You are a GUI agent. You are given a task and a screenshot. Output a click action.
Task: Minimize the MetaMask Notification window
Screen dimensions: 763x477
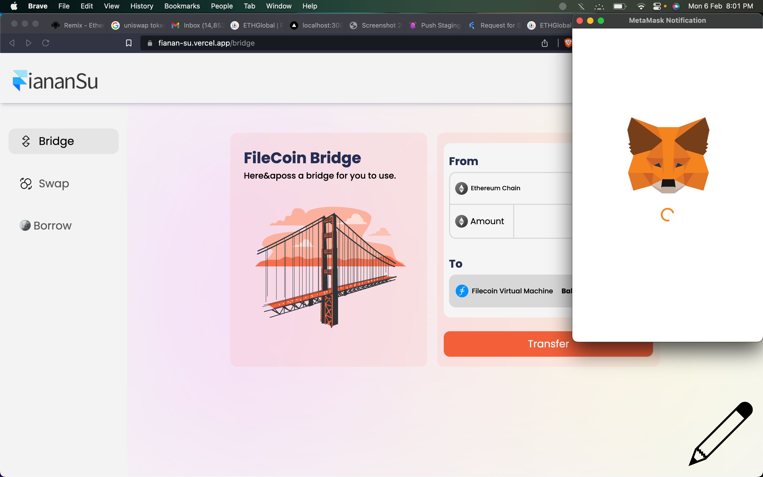pyautogui.click(x=590, y=20)
